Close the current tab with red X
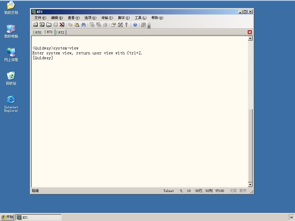 [x=250, y=32]
